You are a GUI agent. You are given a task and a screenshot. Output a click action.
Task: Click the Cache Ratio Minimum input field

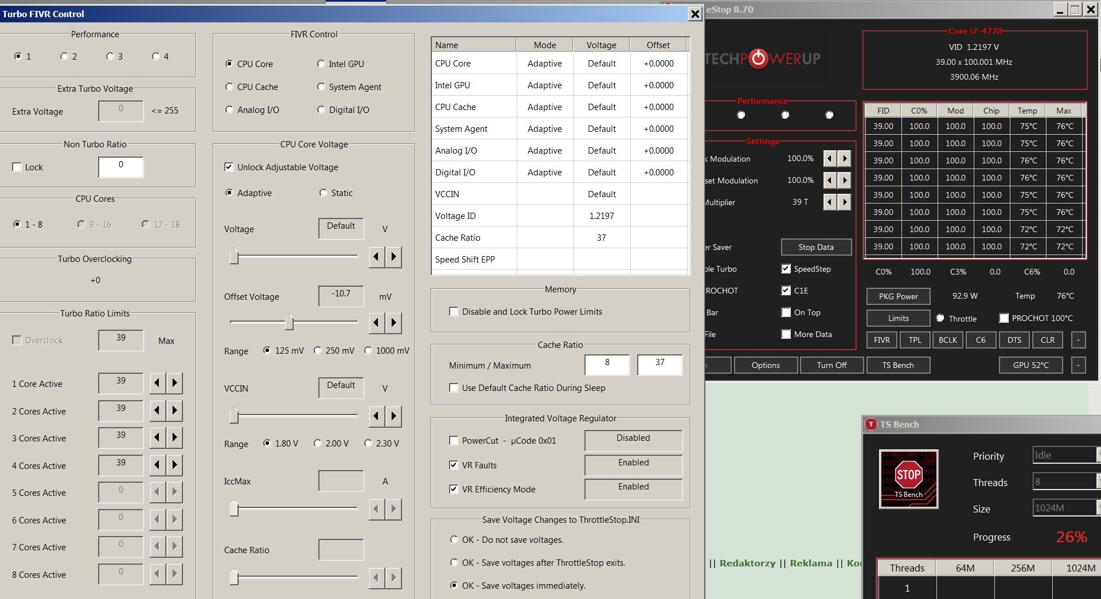tap(607, 365)
